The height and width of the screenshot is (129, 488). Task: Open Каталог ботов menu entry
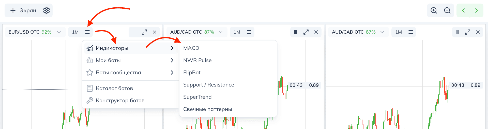tap(114, 88)
